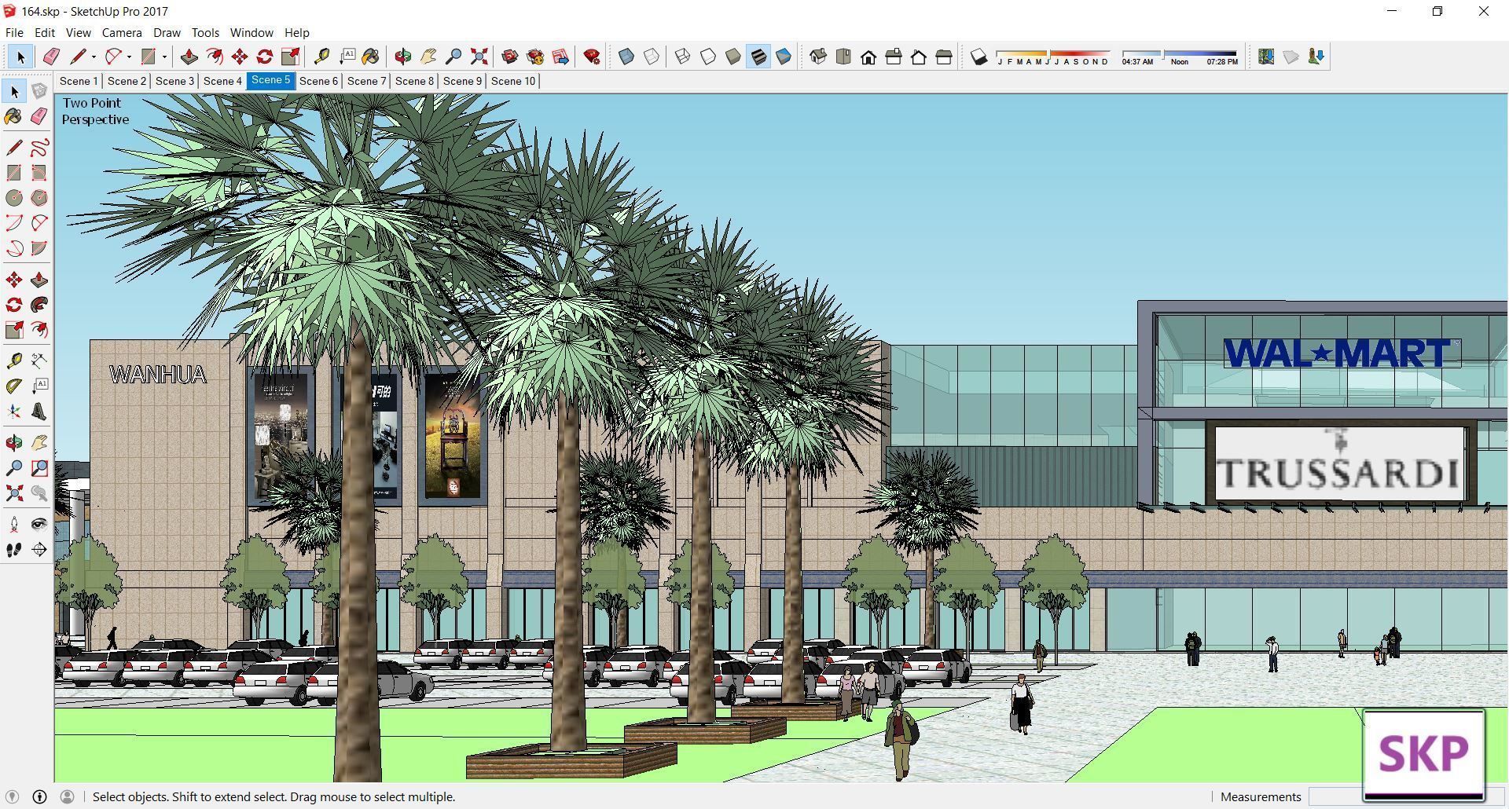Select the Axes tool in left palette
Screen dimensions: 1509x809
point(14,412)
